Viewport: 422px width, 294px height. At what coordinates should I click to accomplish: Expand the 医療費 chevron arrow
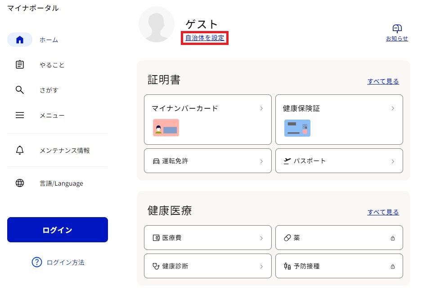tap(261, 238)
